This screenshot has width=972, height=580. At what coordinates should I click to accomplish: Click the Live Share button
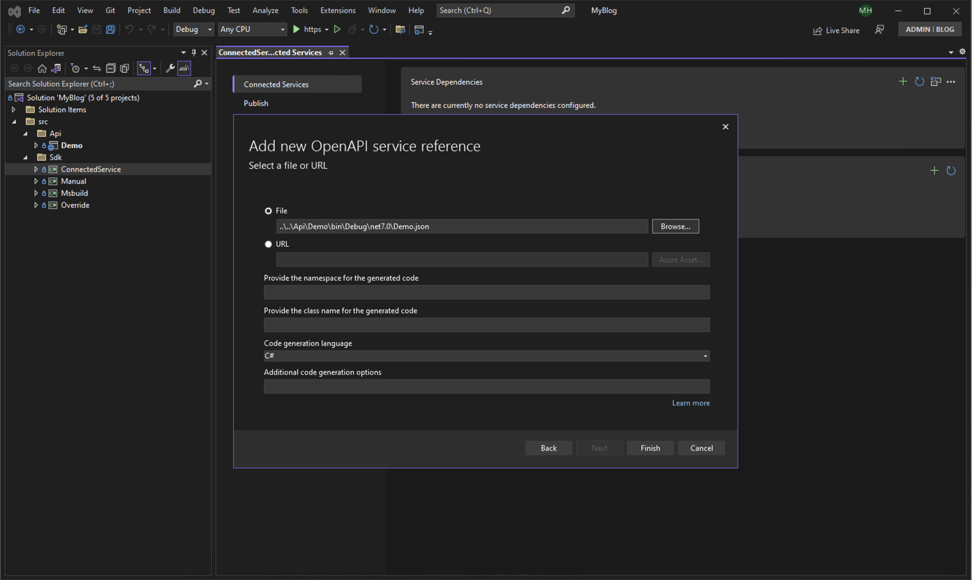[x=836, y=30]
